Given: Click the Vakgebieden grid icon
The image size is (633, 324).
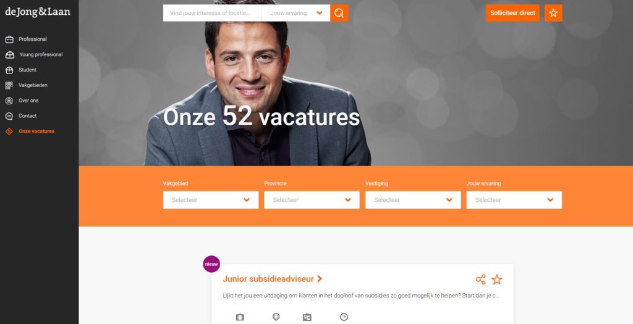Looking at the screenshot, I should point(9,85).
